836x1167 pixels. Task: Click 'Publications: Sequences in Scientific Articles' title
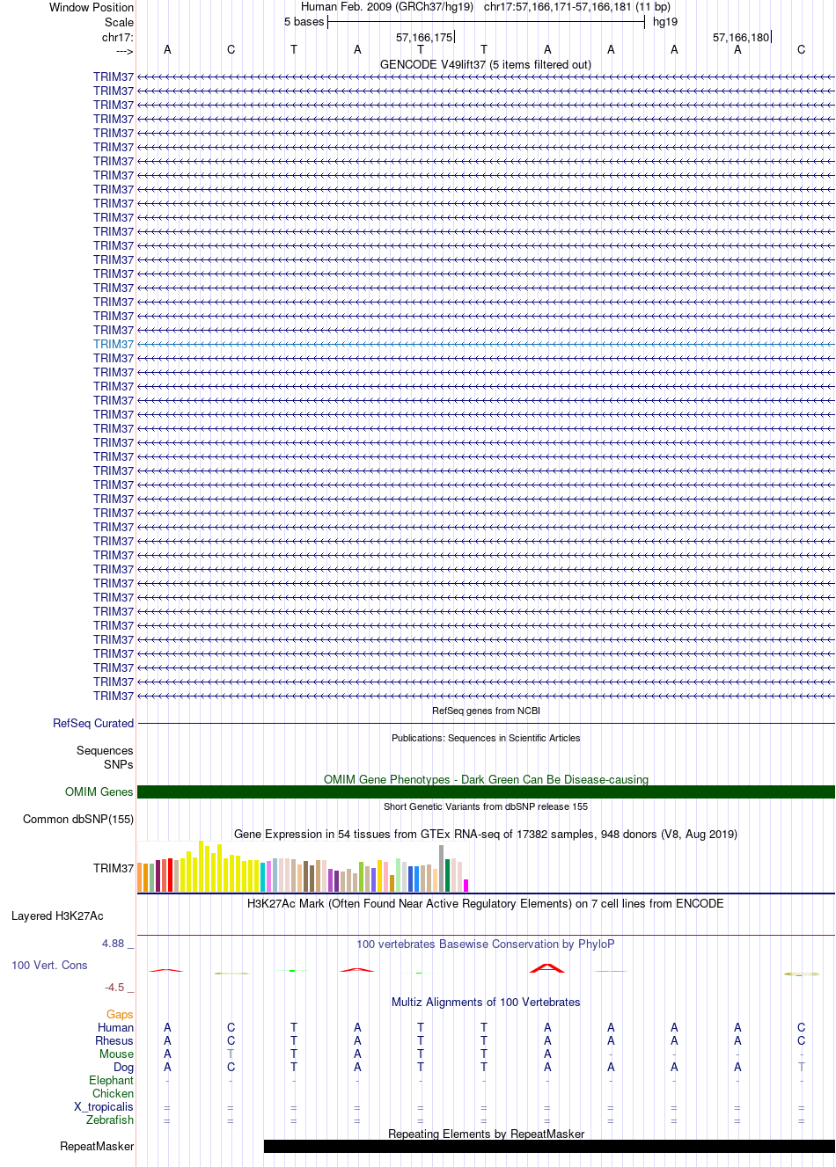(486, 738)
